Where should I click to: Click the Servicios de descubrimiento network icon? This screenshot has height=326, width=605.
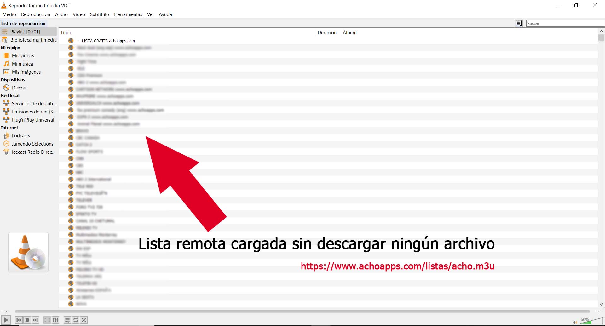tap(6, 103)
